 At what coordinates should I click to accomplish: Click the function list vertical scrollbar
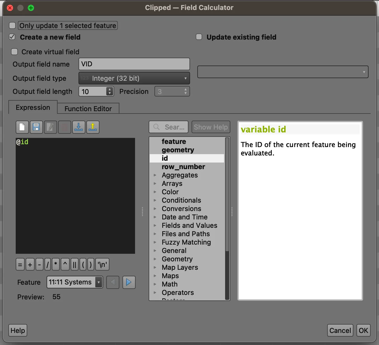(227, 194)
